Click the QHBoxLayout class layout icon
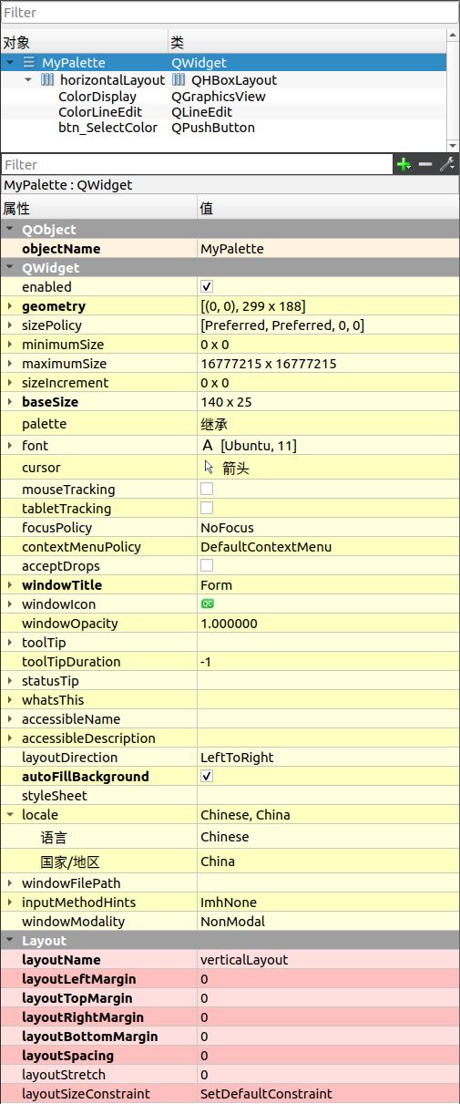 coord(179,80)
